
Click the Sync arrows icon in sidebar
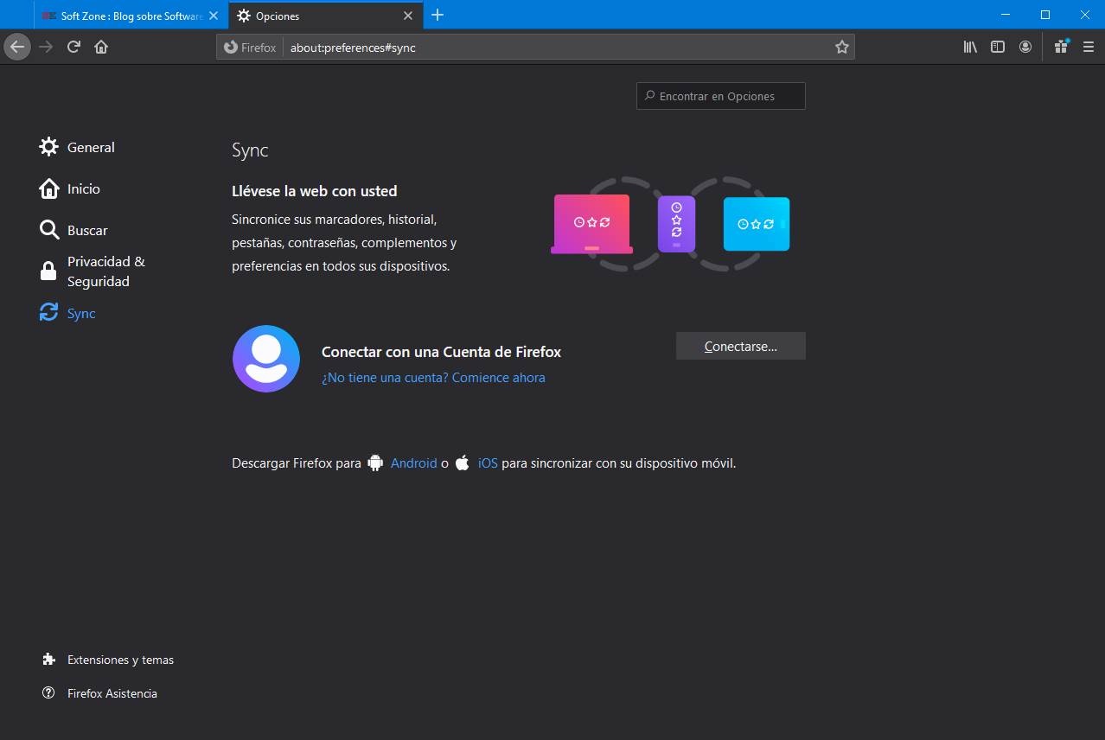(49, 313)
